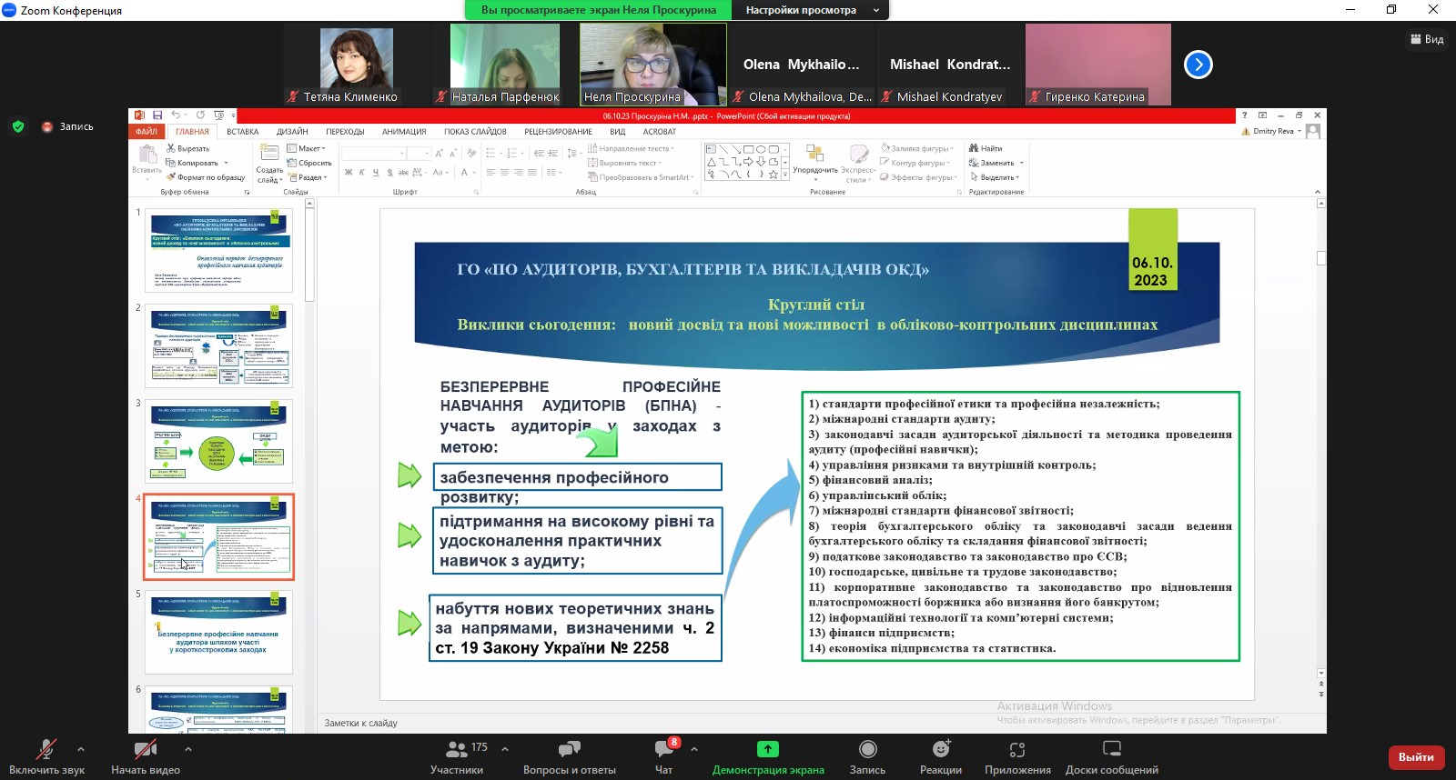Image resolution: width=1456 pixels, height=780 pixels.
Task: Open Вопросы и ответы panel
Action: [570, 756]
